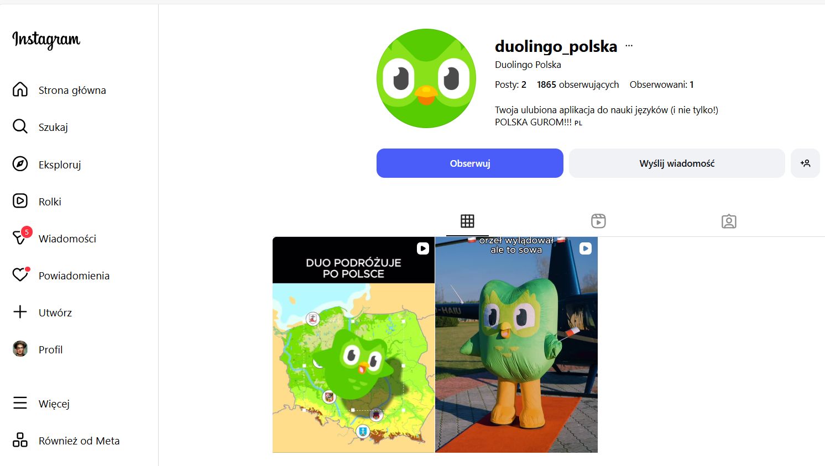Viewport: 825px width, 466px height.
Task: Switch to the tagged photos tab
Action: tap(729, 221)
